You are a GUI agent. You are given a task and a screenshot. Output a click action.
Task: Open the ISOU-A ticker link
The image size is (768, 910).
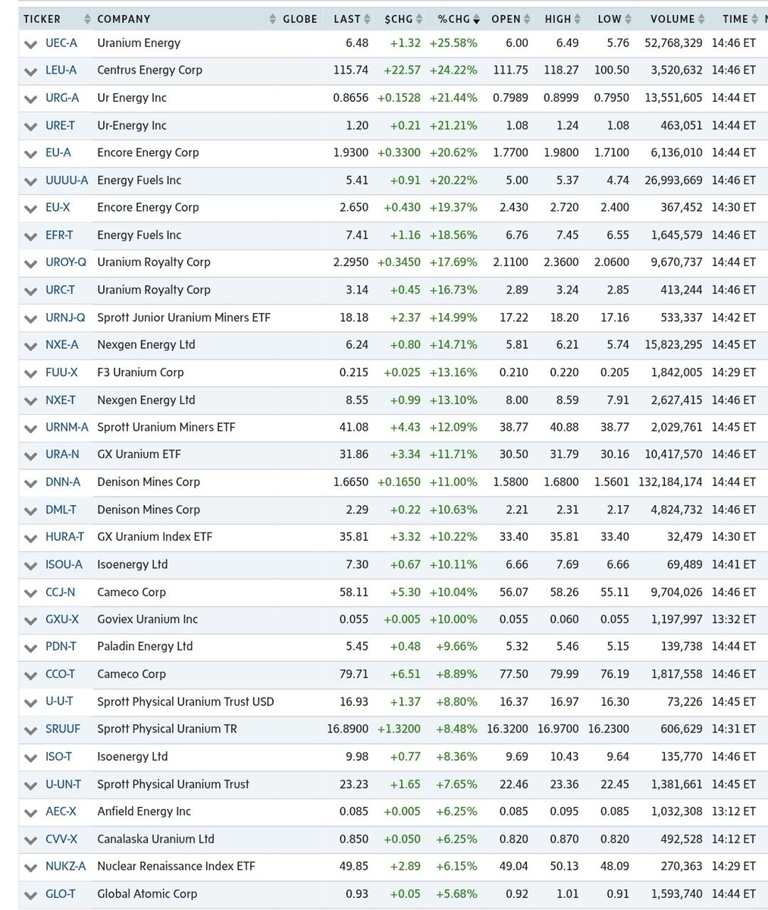click(64, 564)
